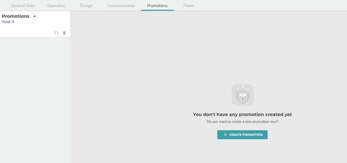Switch to the Operative tab
The height and width of the screenshot is (163, 347).
pos(56,5)
